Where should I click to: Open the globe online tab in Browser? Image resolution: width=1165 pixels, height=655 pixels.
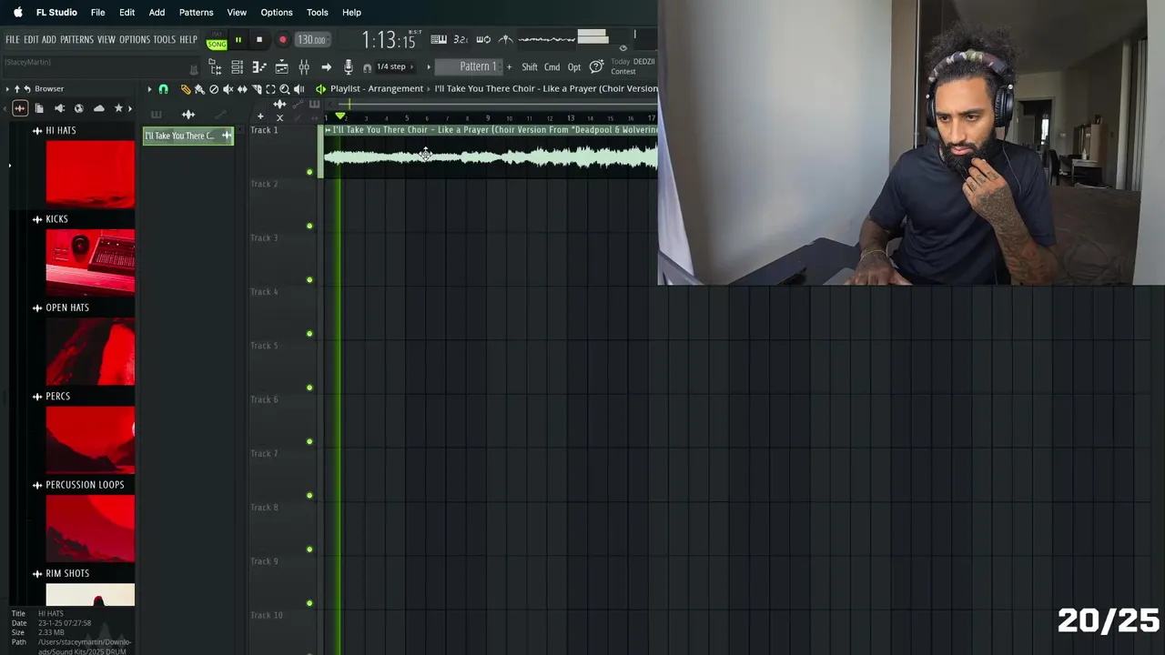(79, 108)
